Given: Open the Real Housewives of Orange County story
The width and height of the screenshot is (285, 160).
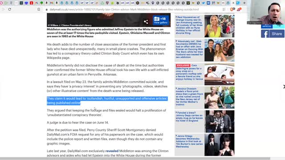Looking at the screenshot, I should [189, 25].
